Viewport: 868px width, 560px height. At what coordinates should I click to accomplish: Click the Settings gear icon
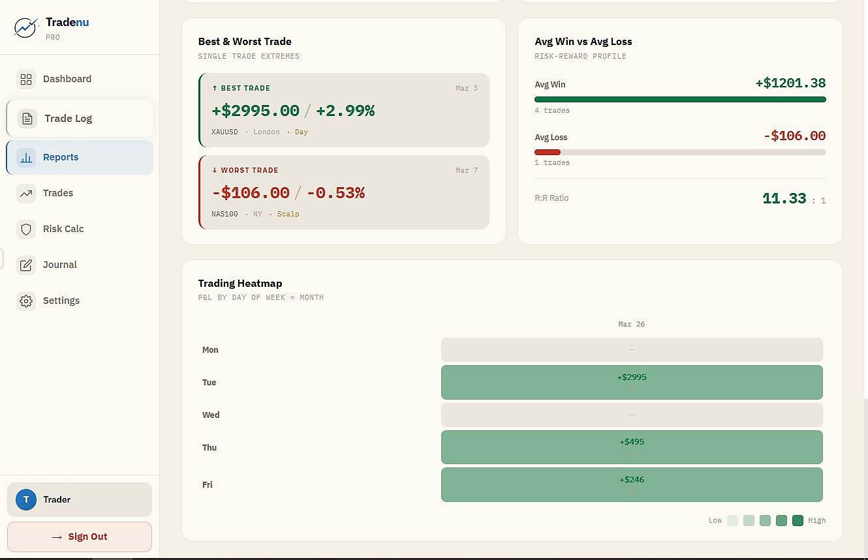click(26, 301)
